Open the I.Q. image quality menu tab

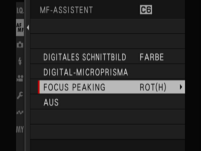click(20, 11)
